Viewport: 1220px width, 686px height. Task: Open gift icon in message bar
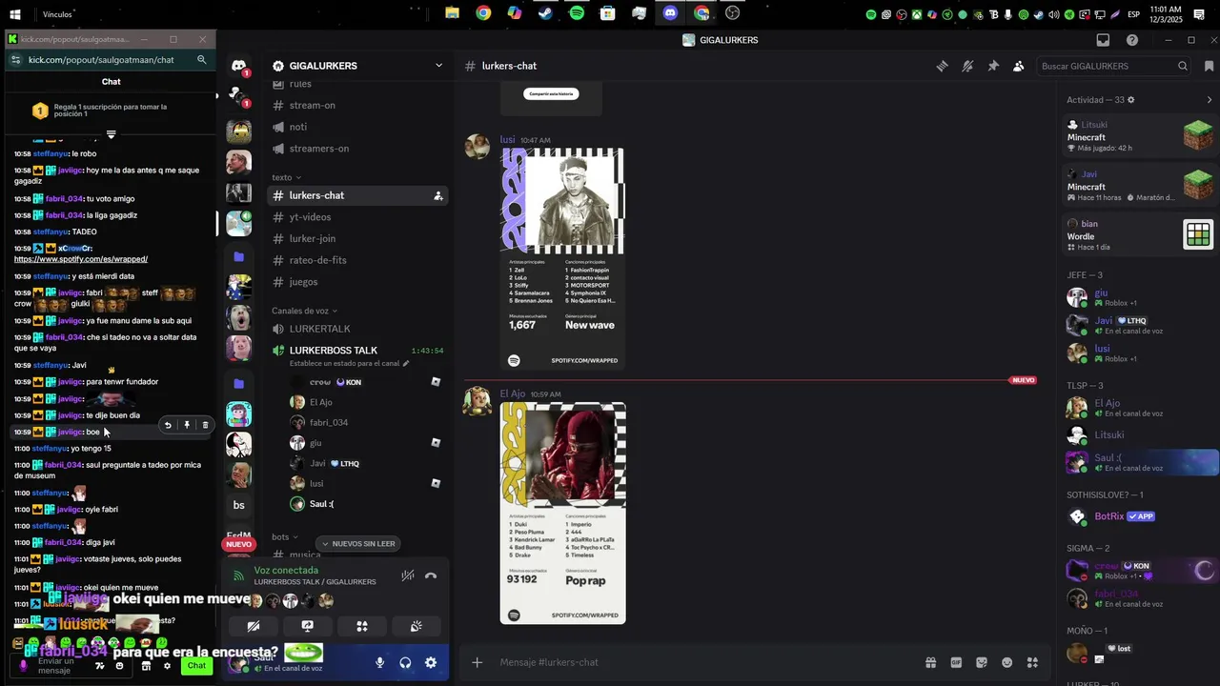point(930,662)
